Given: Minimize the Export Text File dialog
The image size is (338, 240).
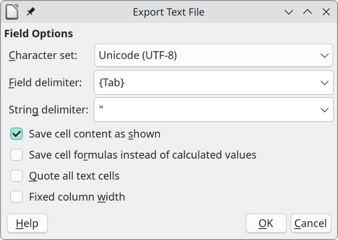Looking at the screenshot, I should (x=289, y=12).
